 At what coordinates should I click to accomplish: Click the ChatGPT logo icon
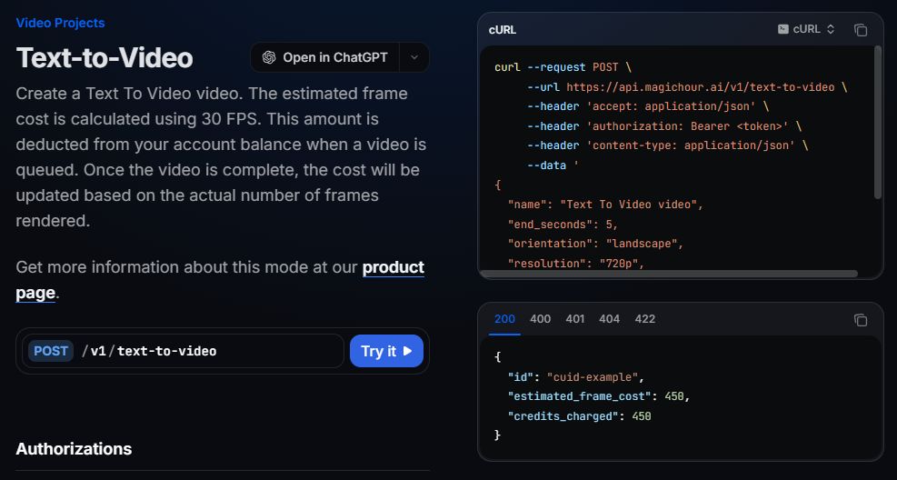pos(269,57)
